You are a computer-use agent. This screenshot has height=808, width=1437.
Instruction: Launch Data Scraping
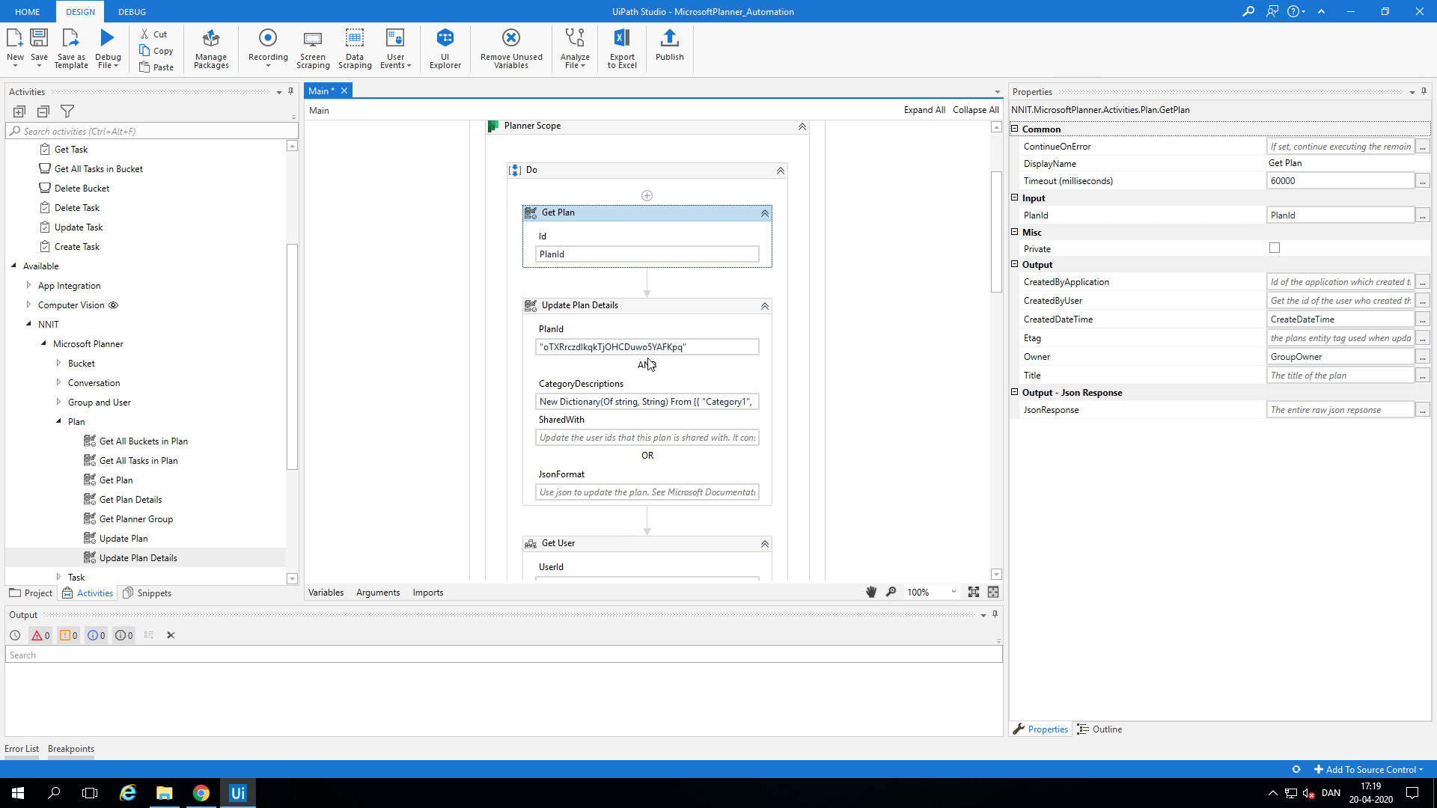click(355, 48)
